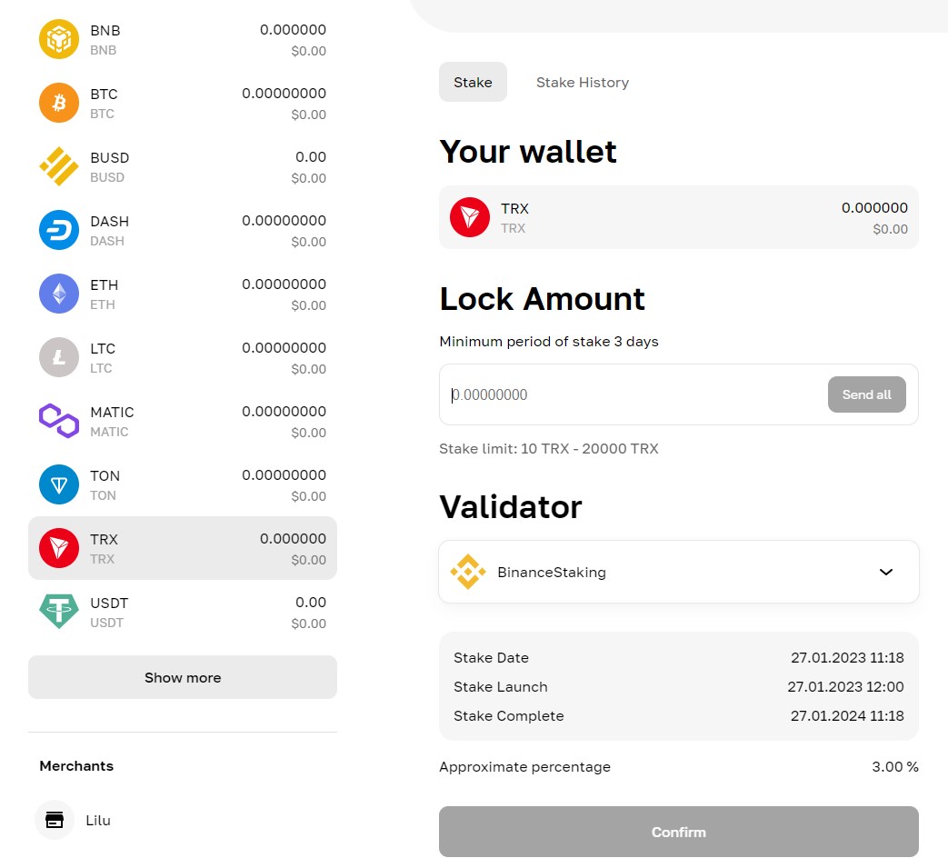Expand coin list with Show more
Screen dimensions: 948x868
click(x=183, y=677)
